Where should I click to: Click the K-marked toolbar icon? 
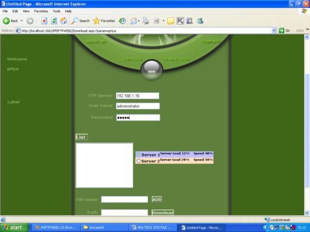tap(180, 21)
